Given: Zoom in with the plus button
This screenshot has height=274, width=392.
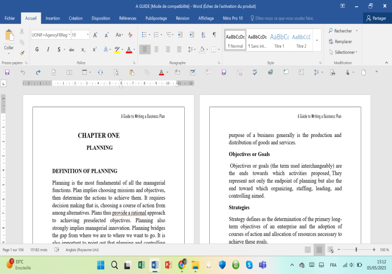Looking at the screenshot, I should point(374,250).
